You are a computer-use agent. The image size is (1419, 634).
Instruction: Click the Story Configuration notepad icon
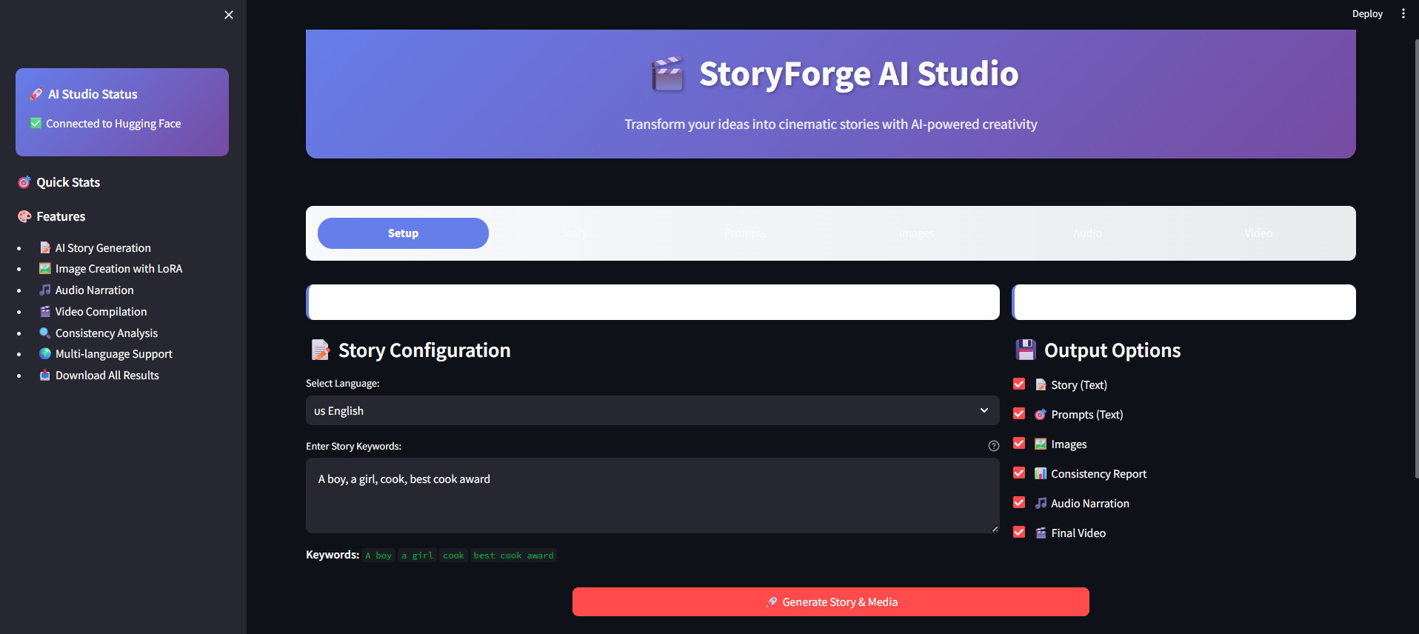(320, 350)
